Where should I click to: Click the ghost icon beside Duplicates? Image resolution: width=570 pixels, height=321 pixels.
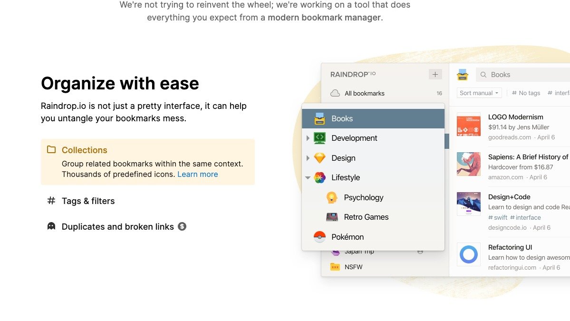point(51,226)
